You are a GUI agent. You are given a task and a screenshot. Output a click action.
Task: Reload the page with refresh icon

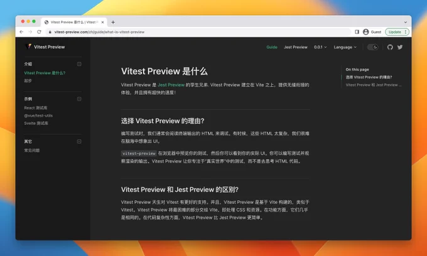pyautogui.click(x=39, y=32)
